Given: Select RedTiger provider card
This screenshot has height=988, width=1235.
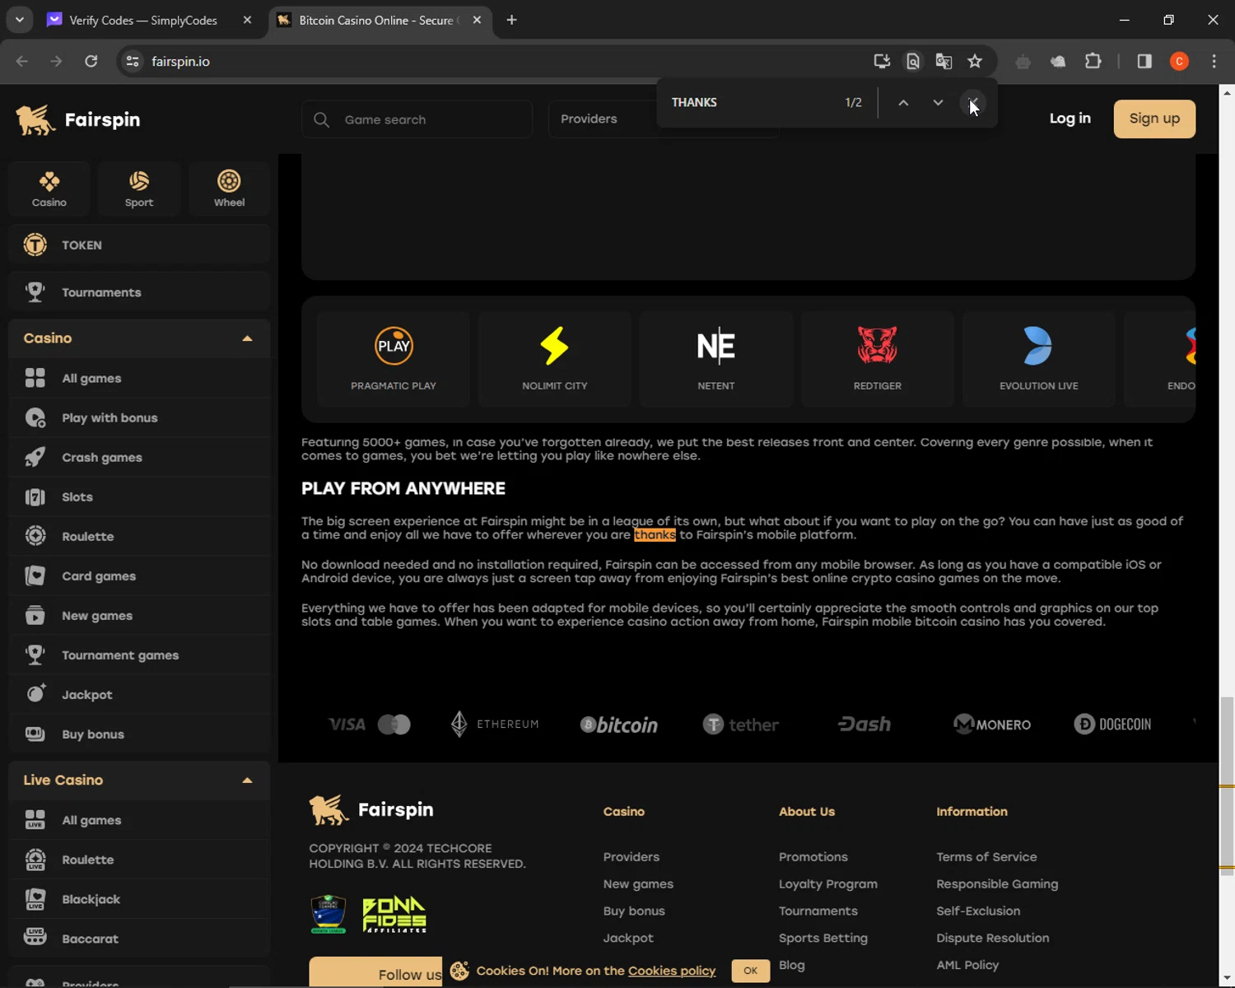Looking at the screenshot, I should coord(878,359).
